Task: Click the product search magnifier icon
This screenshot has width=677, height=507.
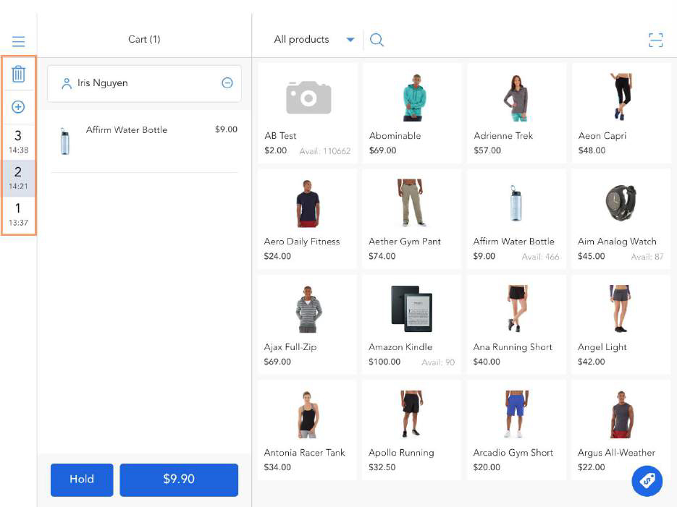Action: [377, 40]
